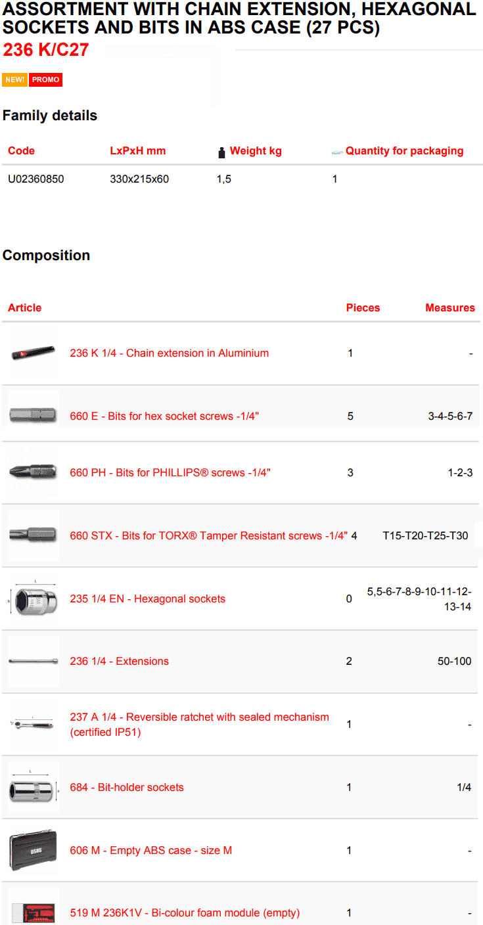Click the hexagonal socket product image
The height and width of the screenshot is (925, 483).
point(33,598)
